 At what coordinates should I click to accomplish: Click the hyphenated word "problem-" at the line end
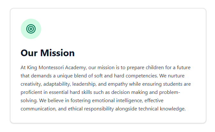point(169,92)
